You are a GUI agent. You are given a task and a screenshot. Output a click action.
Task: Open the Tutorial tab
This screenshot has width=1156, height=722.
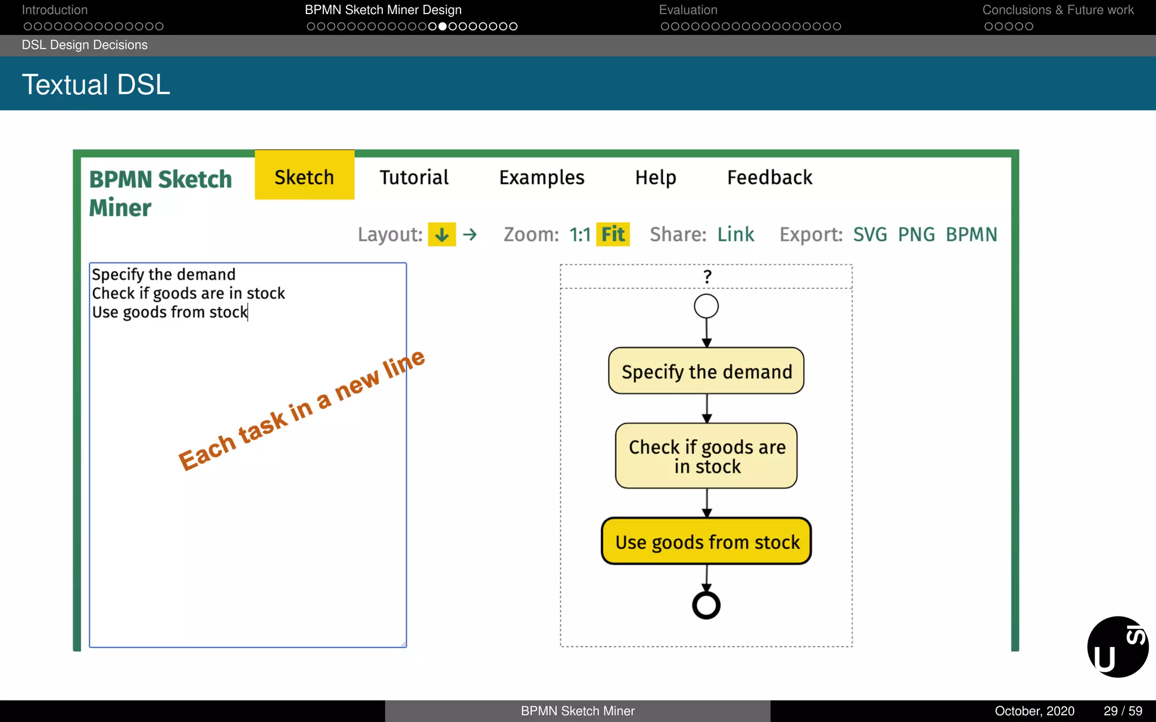[x=414, y=177]
